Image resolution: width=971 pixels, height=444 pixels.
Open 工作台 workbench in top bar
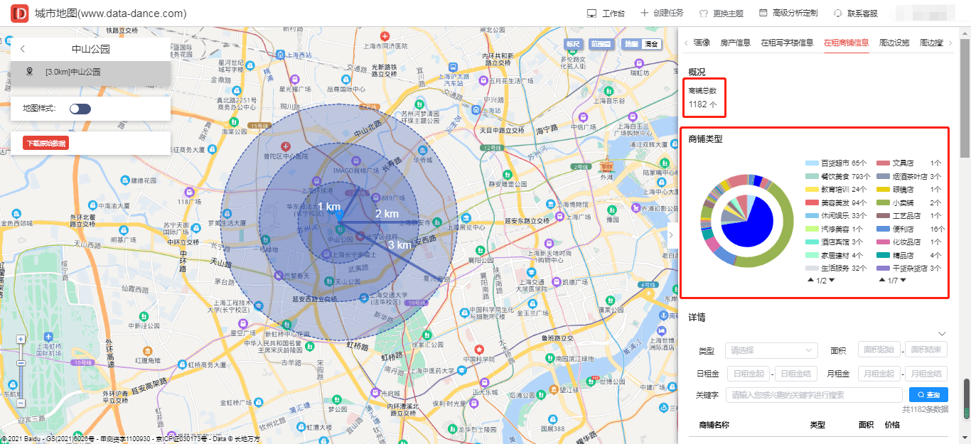click(x=606, y=13)
